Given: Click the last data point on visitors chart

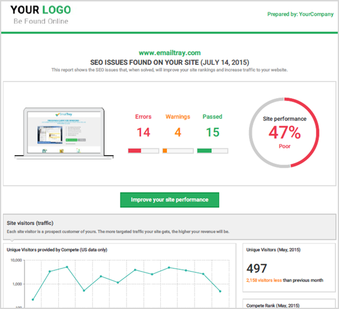Looking at the screenshot, I should click(x=220, y=291).
